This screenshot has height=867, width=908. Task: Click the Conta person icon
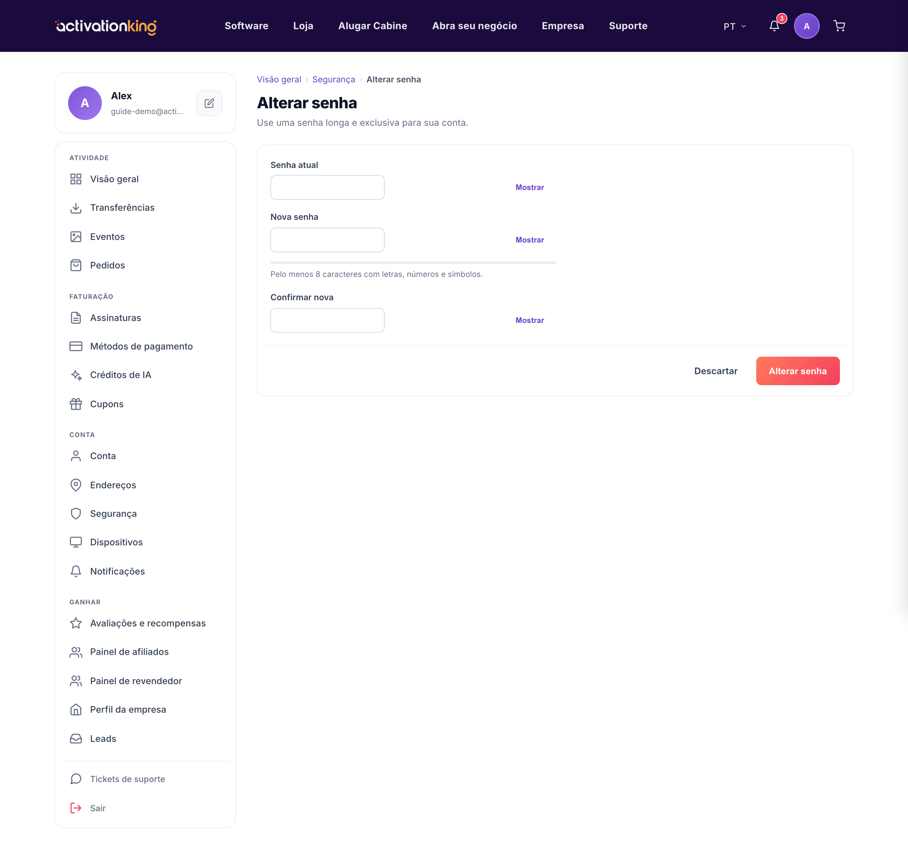coord(76,456)
